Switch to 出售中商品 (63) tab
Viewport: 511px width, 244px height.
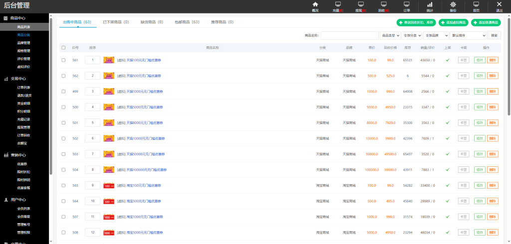[77, 22]
